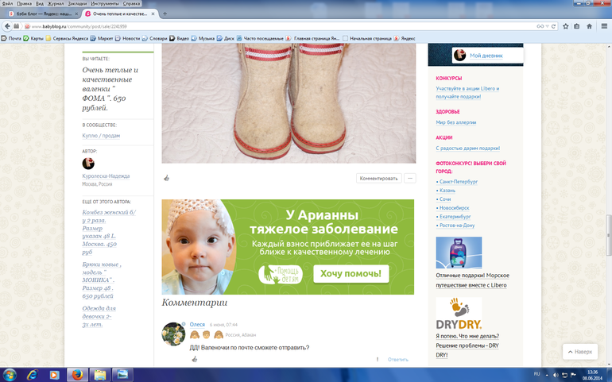This screenshot has height=382, width=612.
Task: Open the Карты bookmark
Action: tap(33, 38)
